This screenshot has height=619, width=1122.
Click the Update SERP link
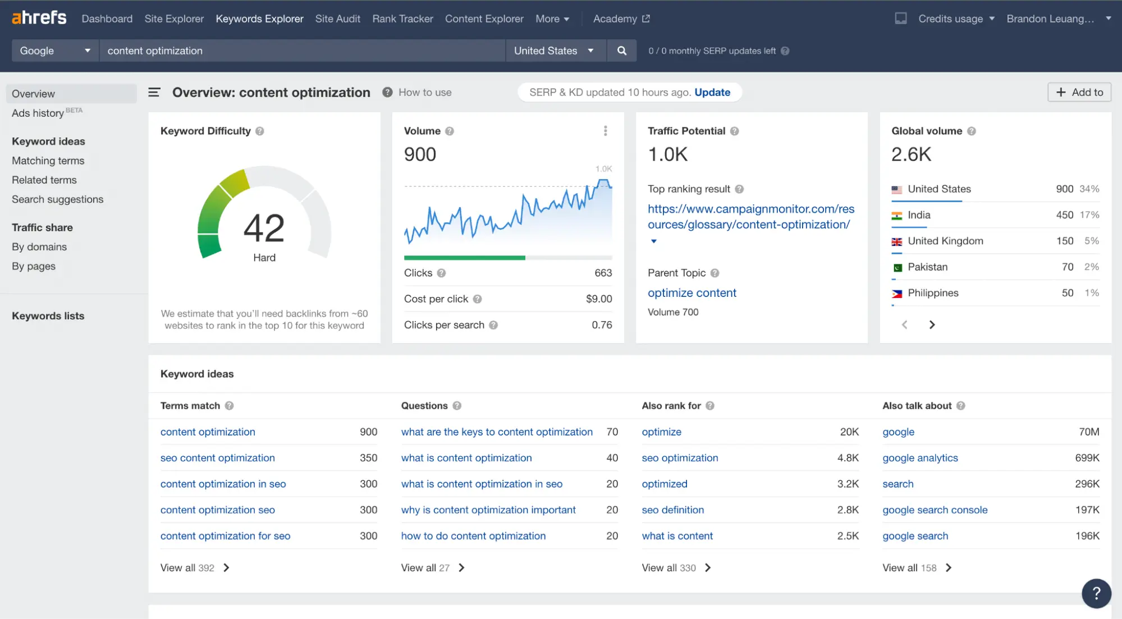[712, 93]
